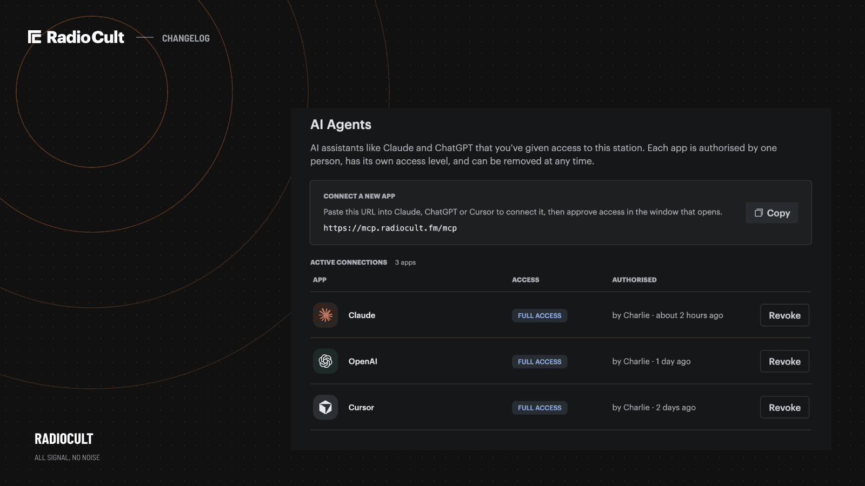
Task: Click the RADIOCULT footer title
Action: click(64, 438)
